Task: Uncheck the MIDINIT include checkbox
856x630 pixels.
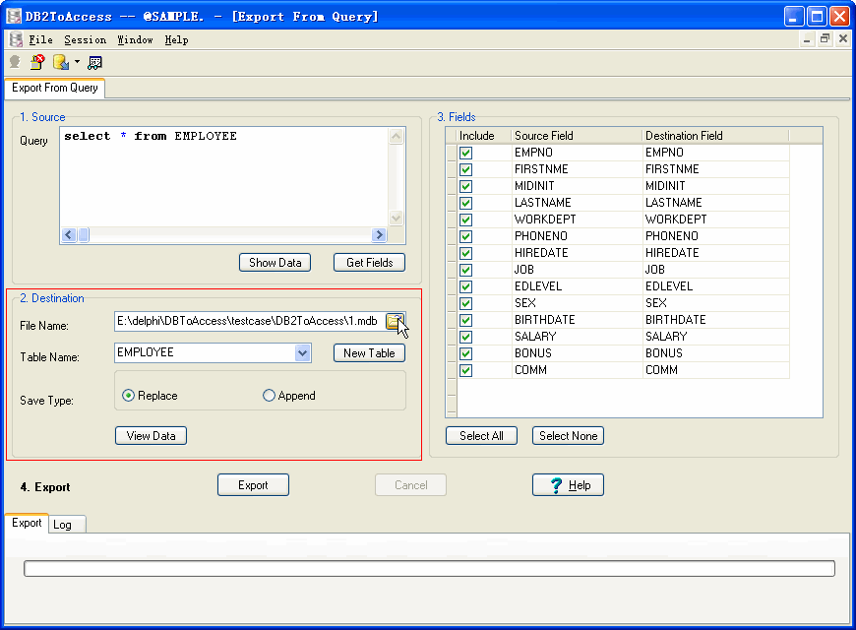Action: tap(465, 186)
